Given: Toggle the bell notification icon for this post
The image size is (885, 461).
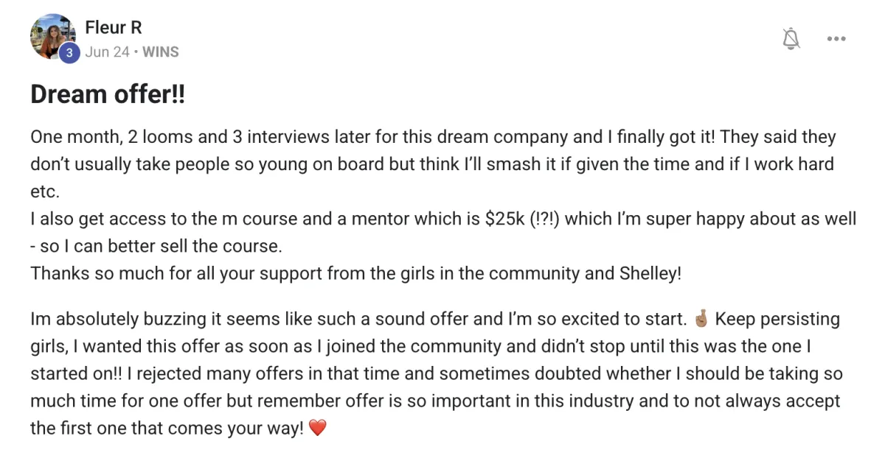Looking at the screenshot, I should [791, 39].
